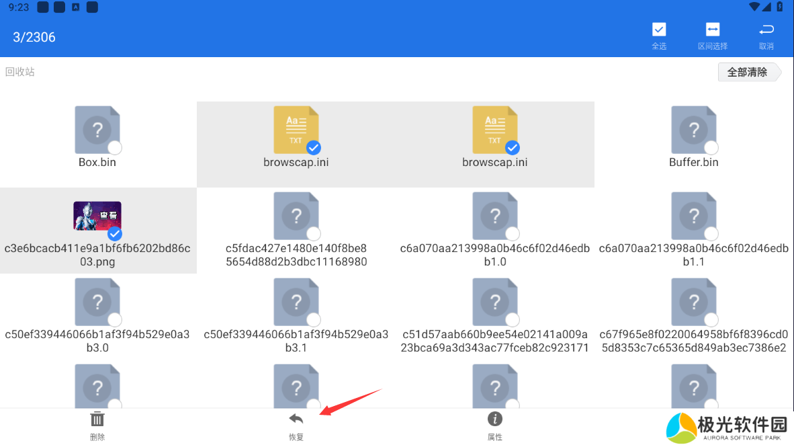This screenshot has height=445, width=794.
Task: Uncheck the first browscap.ini file
Action: click(x=313, y=147)
